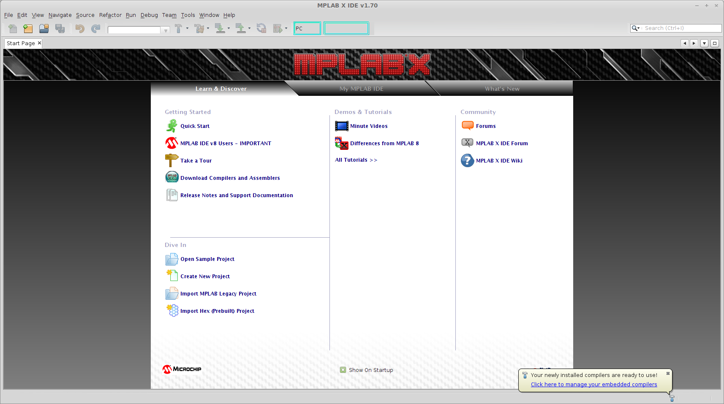724x404 pixels.
Task: Click the question mark Wiki icon
Action: point(467,160)
